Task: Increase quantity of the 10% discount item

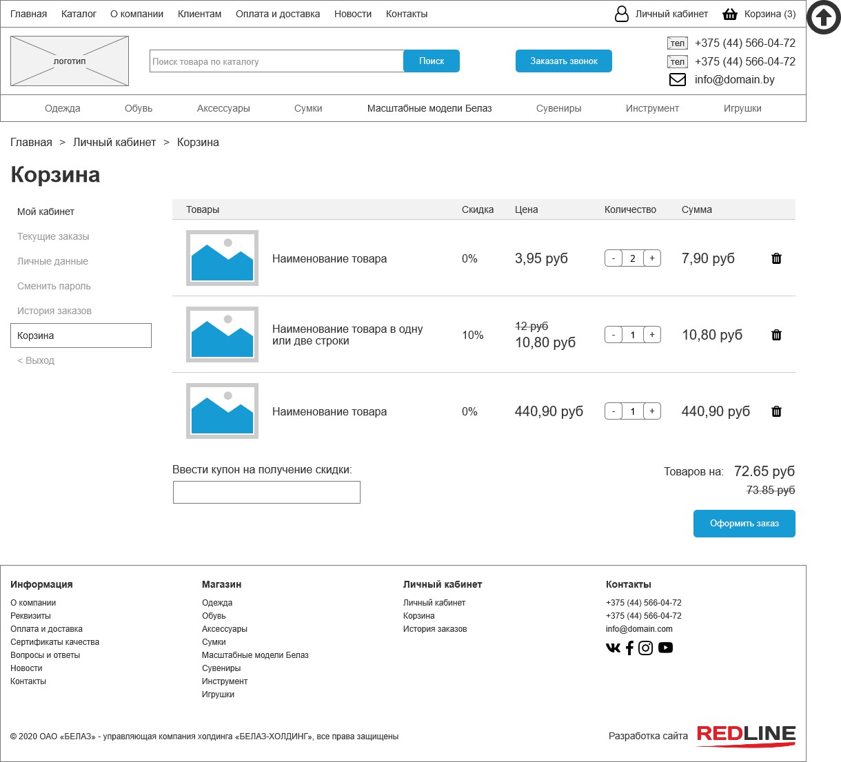Action: (652, 335)
